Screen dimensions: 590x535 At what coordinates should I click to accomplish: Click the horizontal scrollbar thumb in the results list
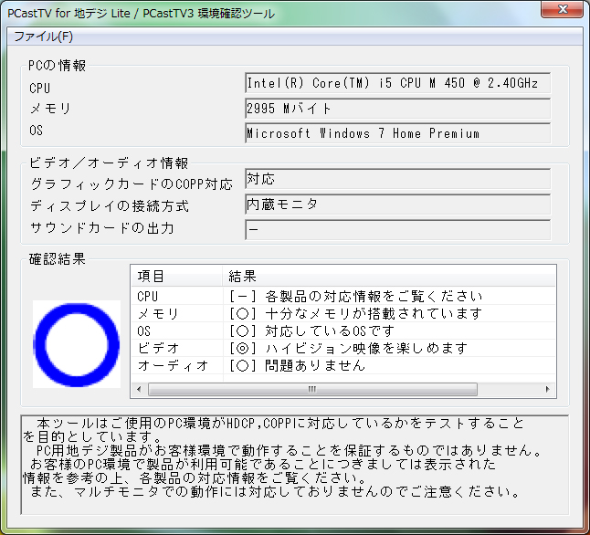click(312, 389)
